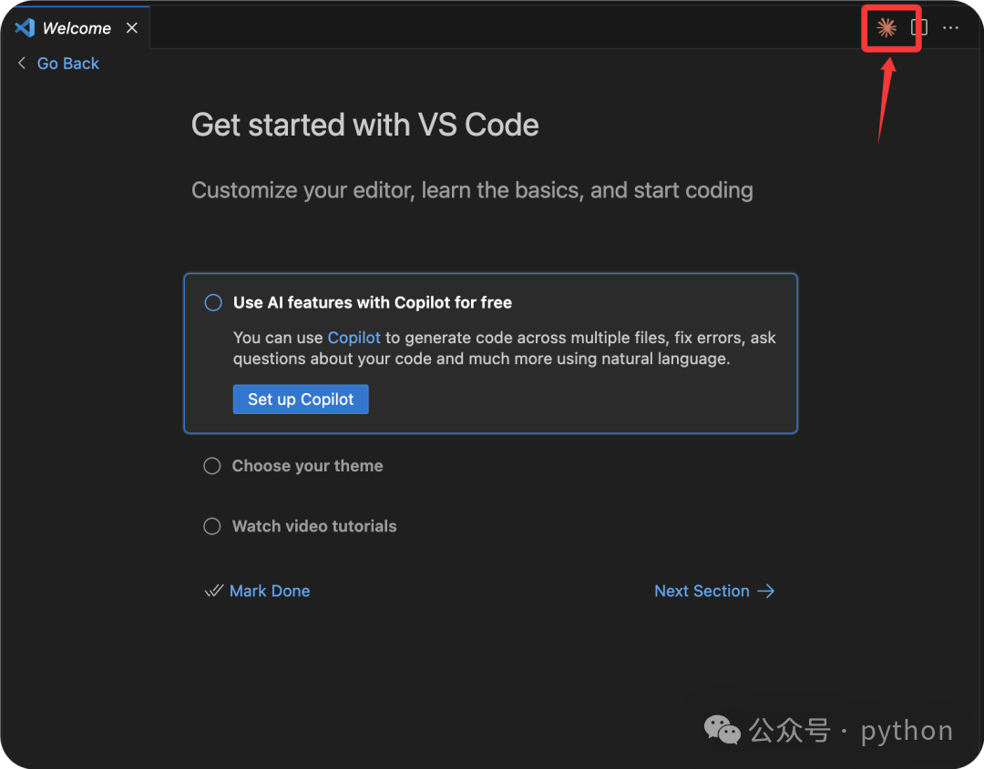Expand the Watch video tutorials step
This screenshot has height=769, width=984.
coord(314,526)
